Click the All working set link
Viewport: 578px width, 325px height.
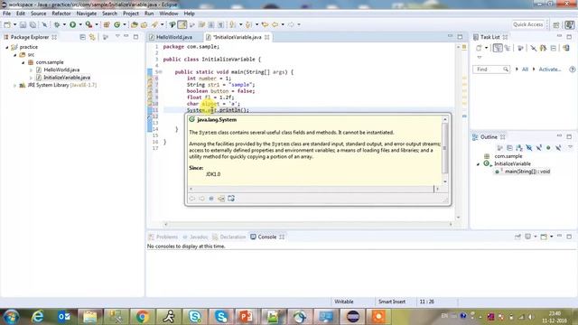pyautogui.click(x=525, y=70)
